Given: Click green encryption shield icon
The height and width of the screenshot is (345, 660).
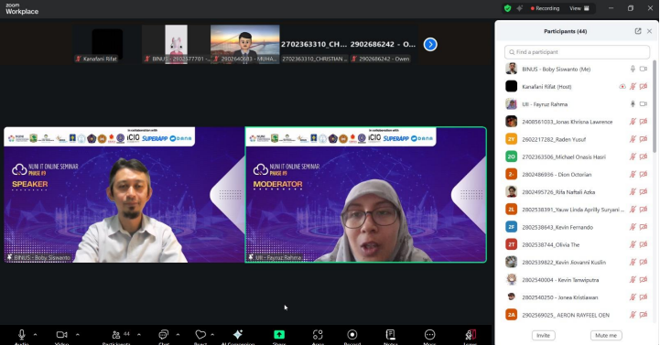Looking at the screenshot, I should [x=508, y=8].
